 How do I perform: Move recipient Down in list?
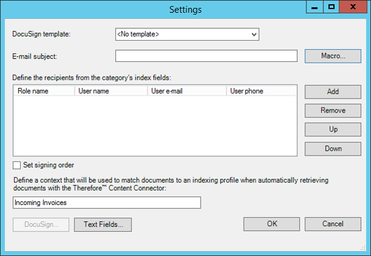point(333,148)
